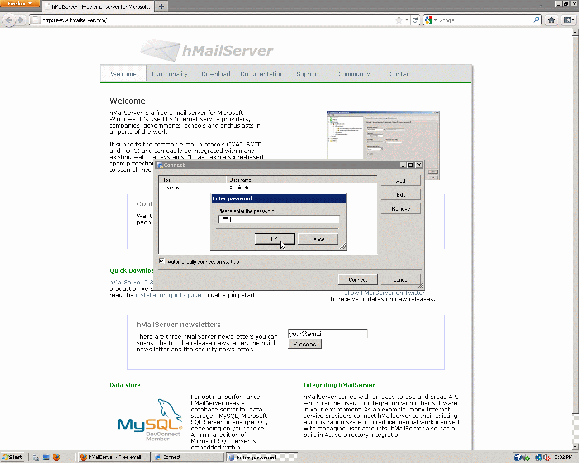Confirm the password with OK

(275, 239)
